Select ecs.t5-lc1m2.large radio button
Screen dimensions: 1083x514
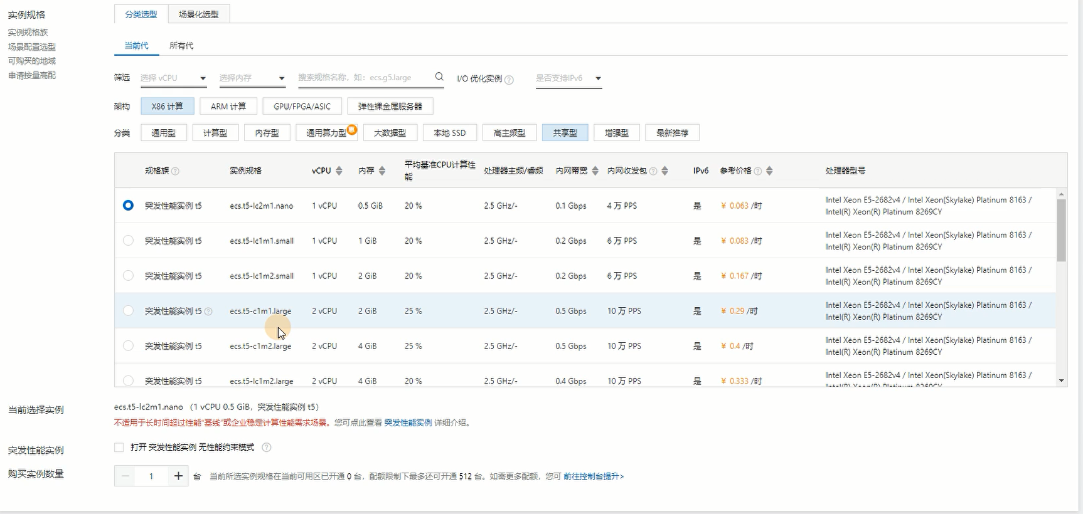tap(128, 380)
